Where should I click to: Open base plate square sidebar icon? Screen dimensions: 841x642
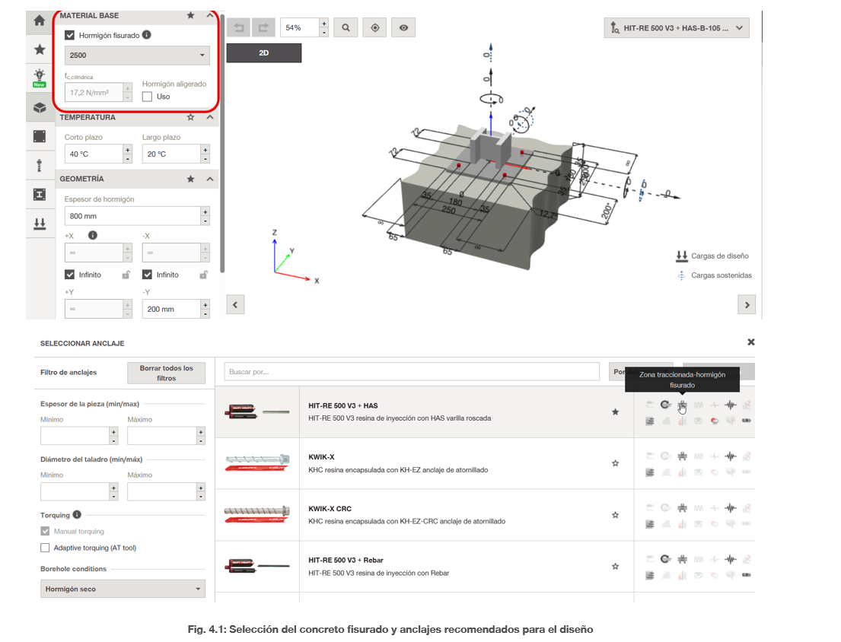click(x=40, y=137)
